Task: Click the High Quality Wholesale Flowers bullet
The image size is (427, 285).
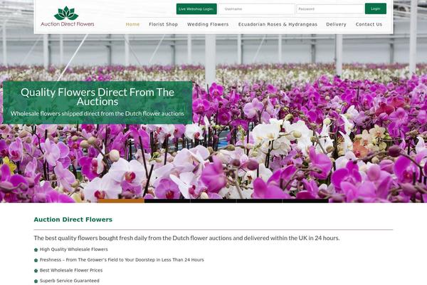Action: point(73,249)
